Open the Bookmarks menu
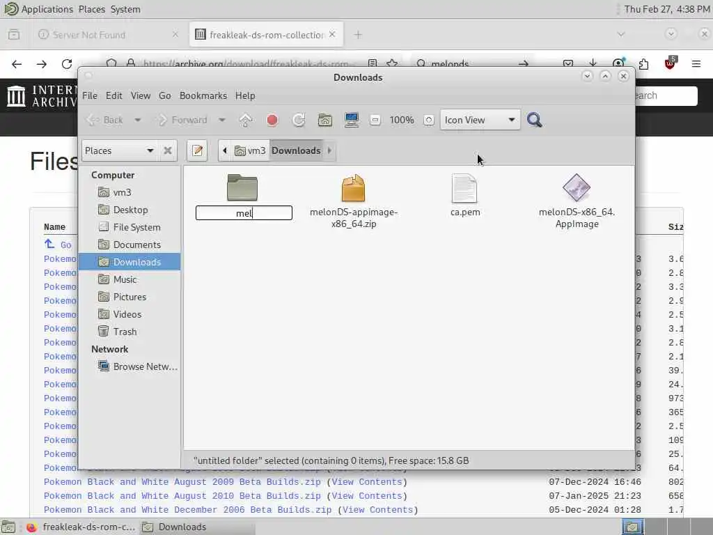The width and height of the screenshot is (713, 535). click(x=203, y=95)
